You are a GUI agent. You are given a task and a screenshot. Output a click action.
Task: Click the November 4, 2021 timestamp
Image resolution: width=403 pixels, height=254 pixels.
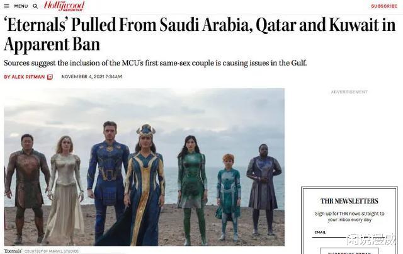click(91, 77)
